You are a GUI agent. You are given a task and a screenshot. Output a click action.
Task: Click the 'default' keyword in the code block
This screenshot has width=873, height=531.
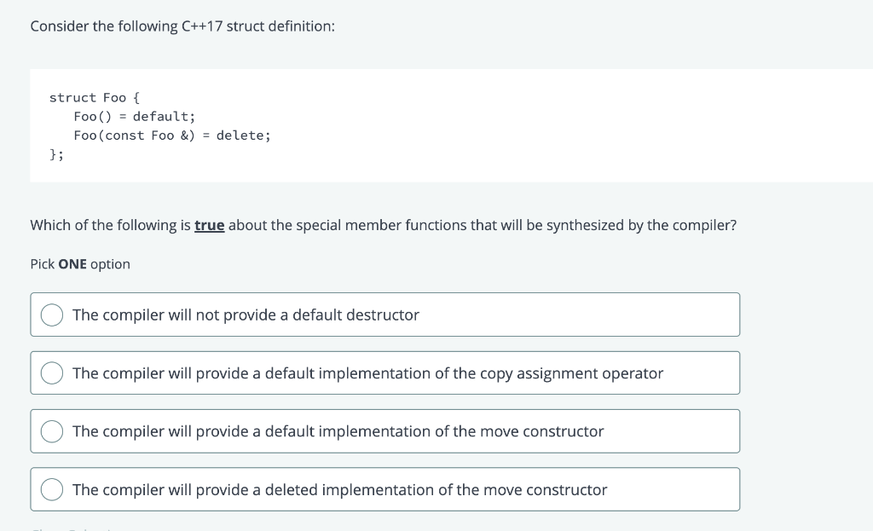point(161,117)
